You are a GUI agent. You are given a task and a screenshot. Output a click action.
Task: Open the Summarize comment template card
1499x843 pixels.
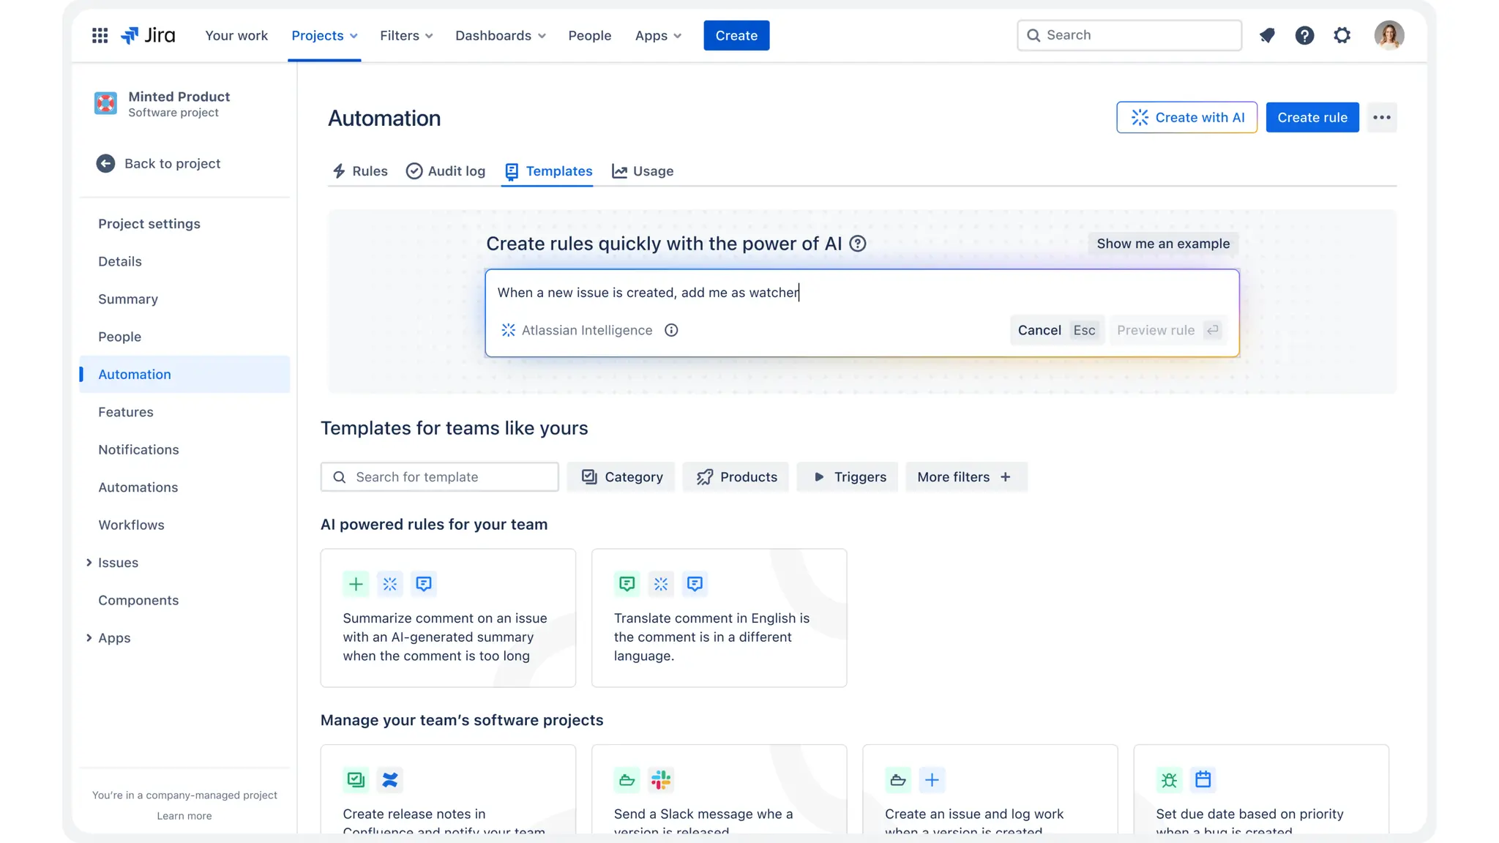[448, 618]
